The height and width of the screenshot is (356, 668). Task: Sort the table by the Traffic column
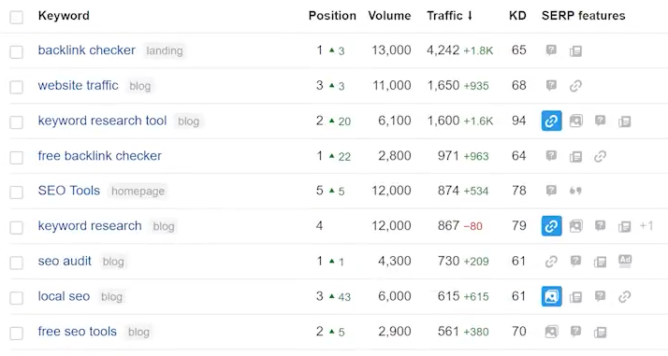click(x=450, y=16)
